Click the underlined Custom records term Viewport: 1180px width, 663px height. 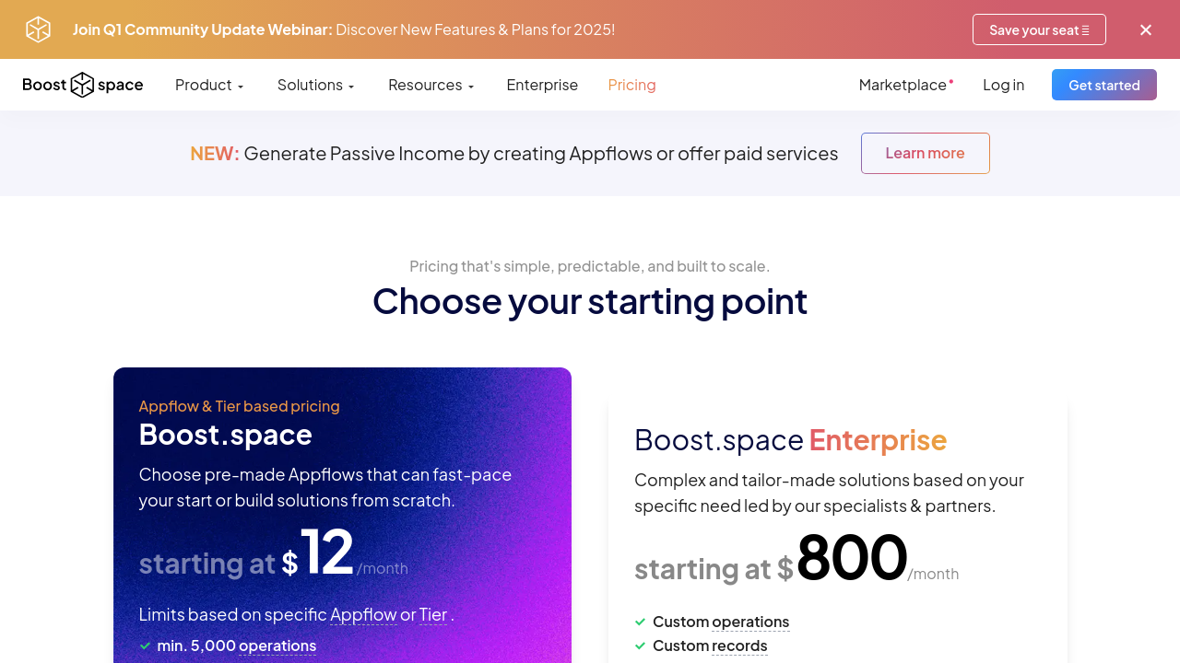739,646
